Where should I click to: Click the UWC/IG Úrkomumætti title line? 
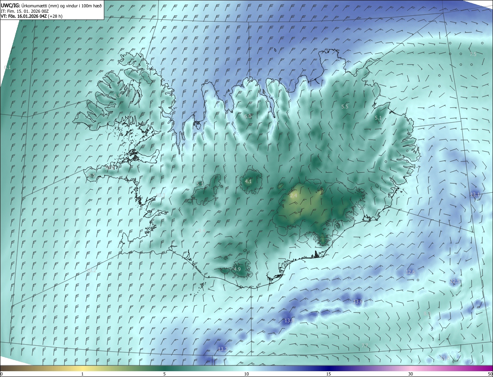(51, 5)
